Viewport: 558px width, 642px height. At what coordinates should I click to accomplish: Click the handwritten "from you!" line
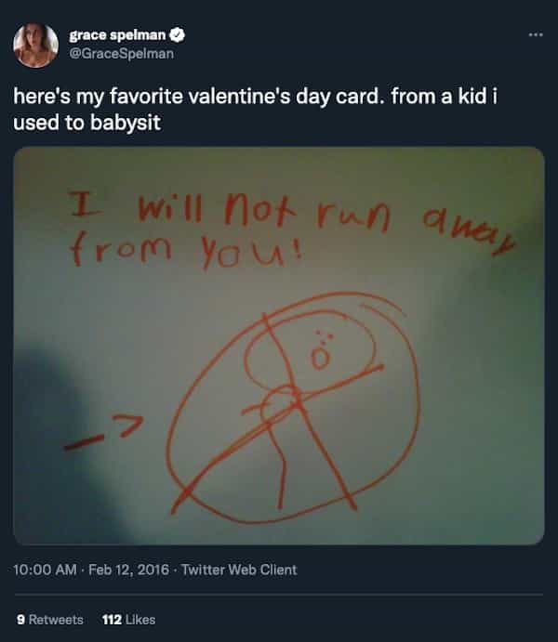pyautogui.click(x=186, y=250)
